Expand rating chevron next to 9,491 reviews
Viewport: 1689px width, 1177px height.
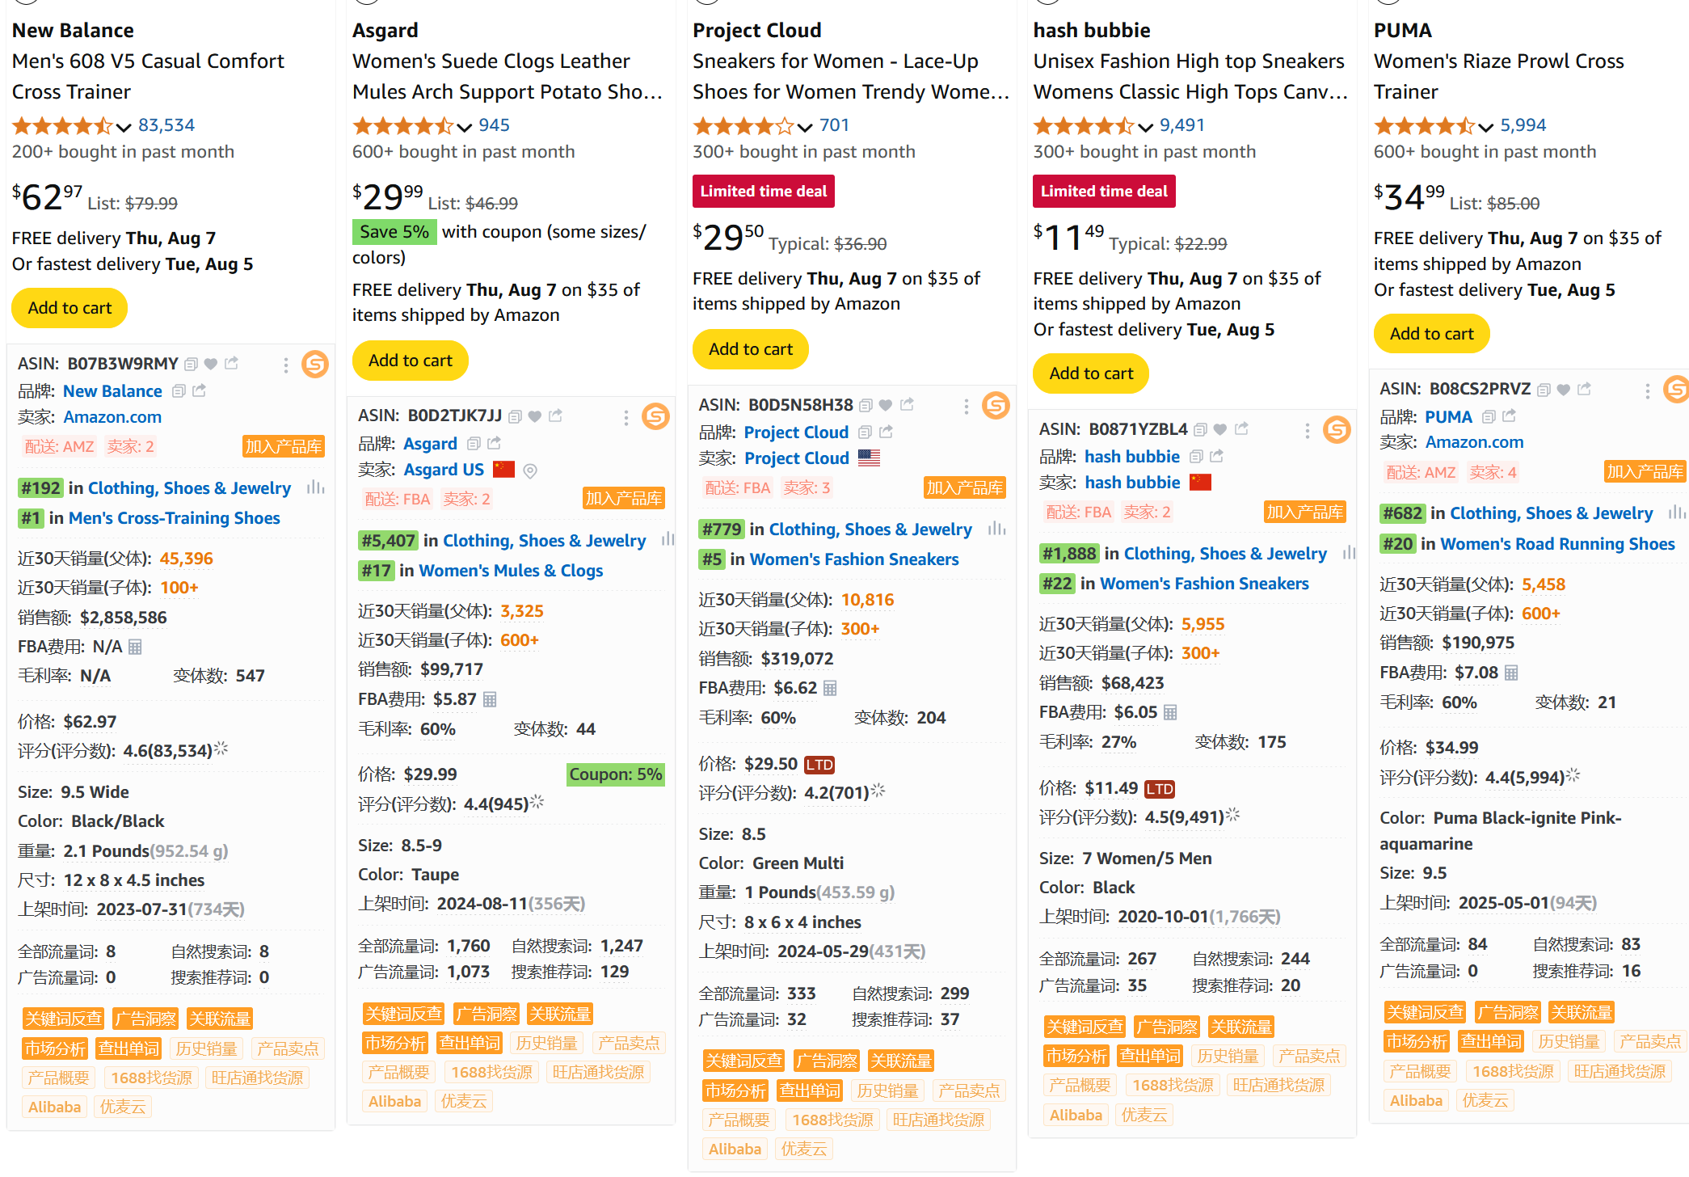[x=1145, y=127]
